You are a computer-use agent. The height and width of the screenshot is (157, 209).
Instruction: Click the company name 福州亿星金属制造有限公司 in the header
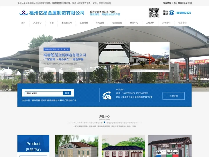tap(57, 13)
